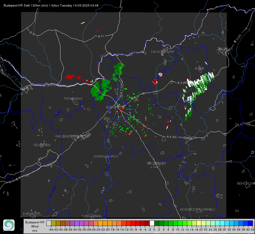255x234 pixels.
Task: Click the 'A 2 (H)' road label
Action: (122, 89)
